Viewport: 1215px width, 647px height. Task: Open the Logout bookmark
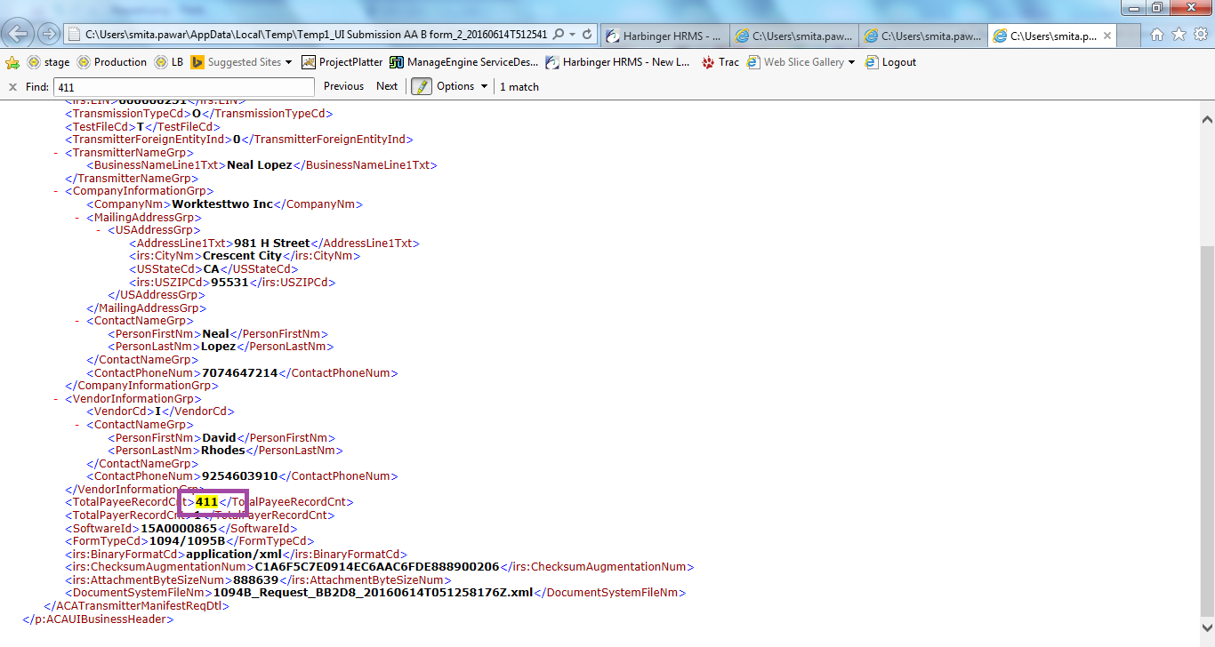pyautogui.click(x=889, y=62)
